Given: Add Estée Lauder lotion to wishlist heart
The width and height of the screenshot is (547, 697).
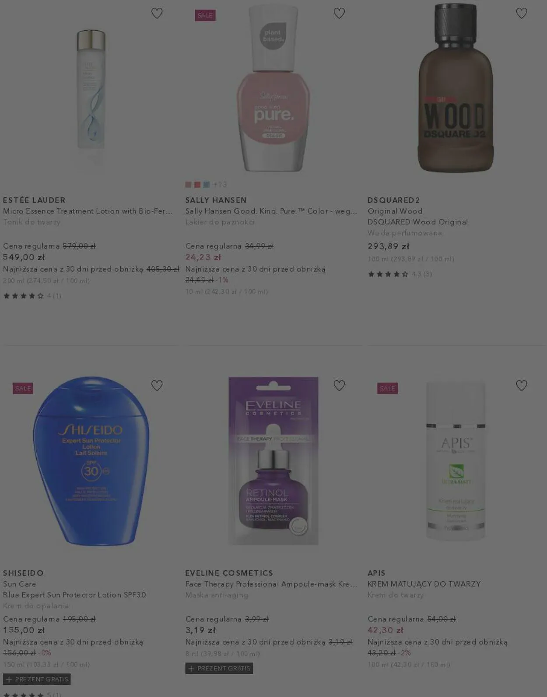Looking at the screenshot, I should [157, 13].
